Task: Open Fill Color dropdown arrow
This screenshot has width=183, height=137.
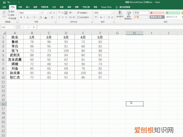Action: [43, 18]
